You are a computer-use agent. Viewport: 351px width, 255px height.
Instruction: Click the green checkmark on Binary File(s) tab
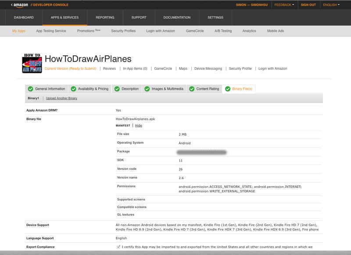(227, 89)
